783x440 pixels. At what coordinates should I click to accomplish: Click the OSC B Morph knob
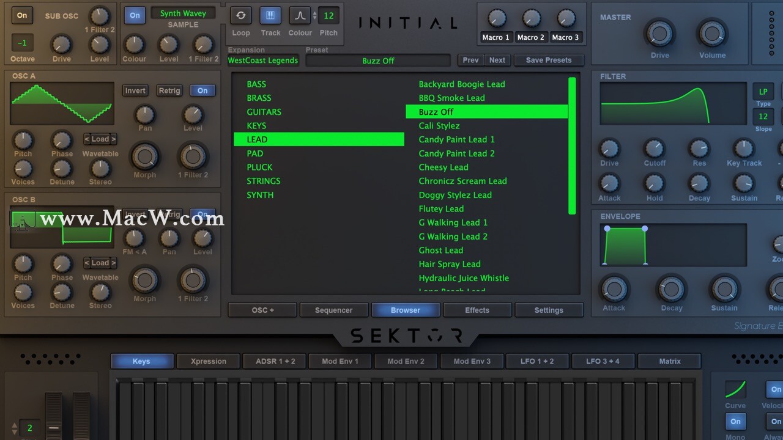click(145, 280)
